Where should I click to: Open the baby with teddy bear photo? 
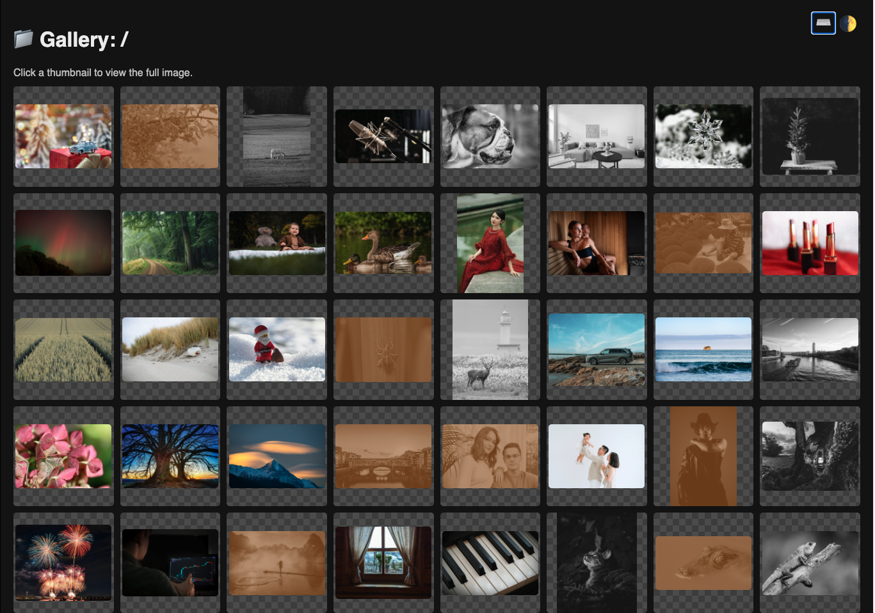[x=277, y=243]
